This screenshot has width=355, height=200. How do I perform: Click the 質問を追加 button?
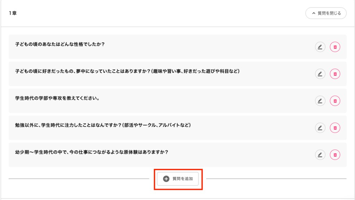pos(178,179)
